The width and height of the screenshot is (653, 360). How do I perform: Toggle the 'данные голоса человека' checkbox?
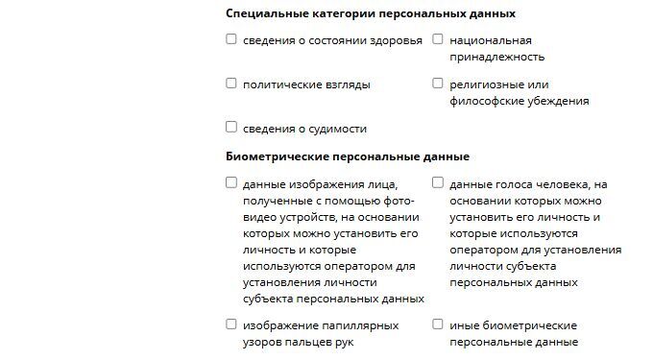click(x=438, y=182)
